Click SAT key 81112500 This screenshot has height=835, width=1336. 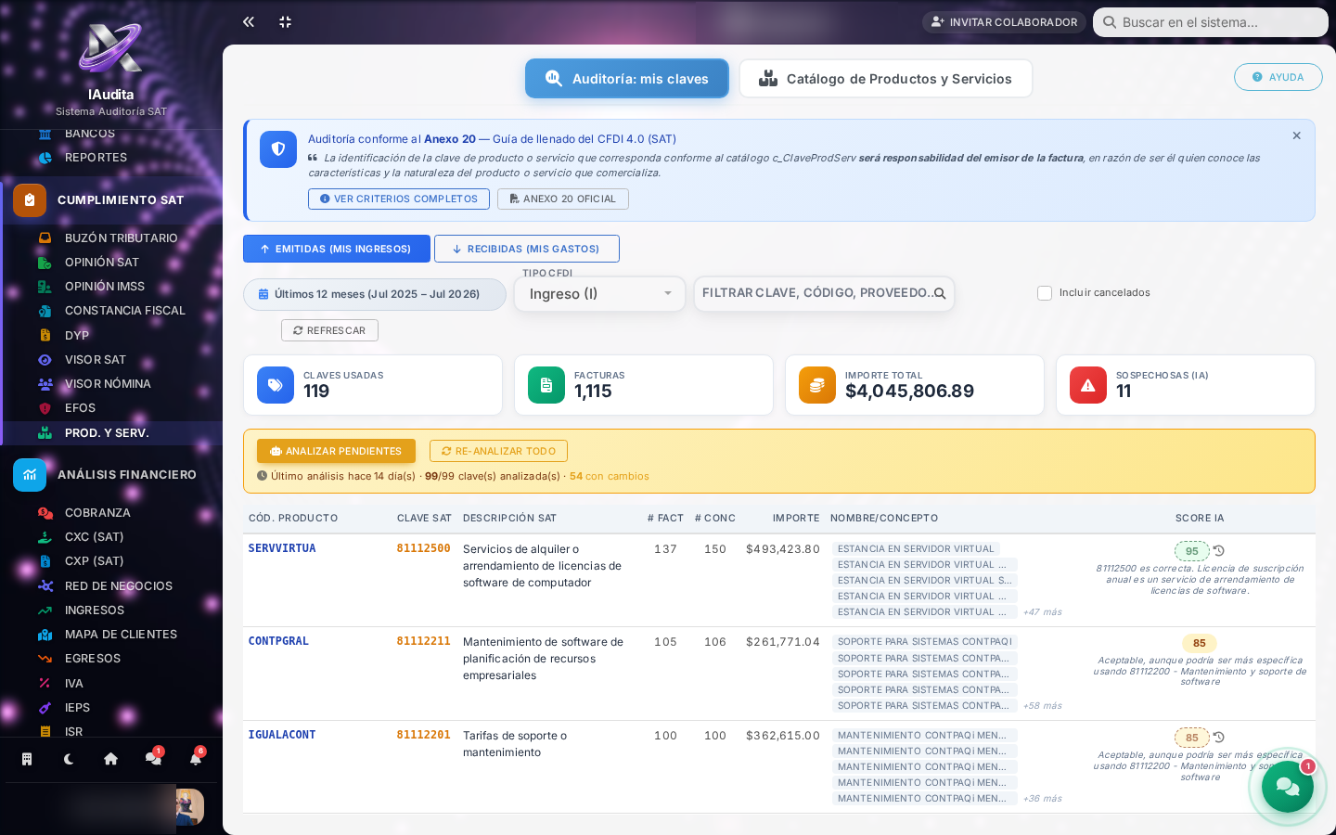pyautogui.click(x=423, y=548)
